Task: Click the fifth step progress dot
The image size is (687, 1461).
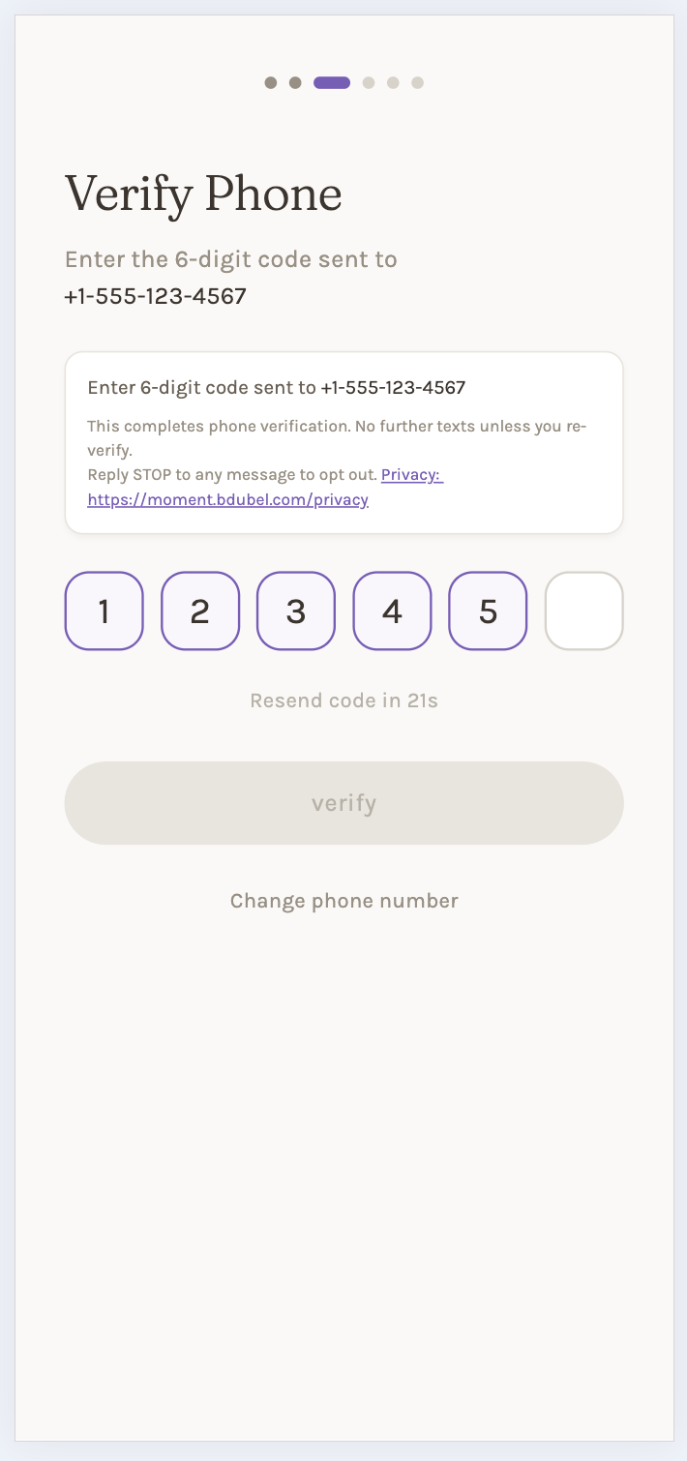Action: coord(393,83)
